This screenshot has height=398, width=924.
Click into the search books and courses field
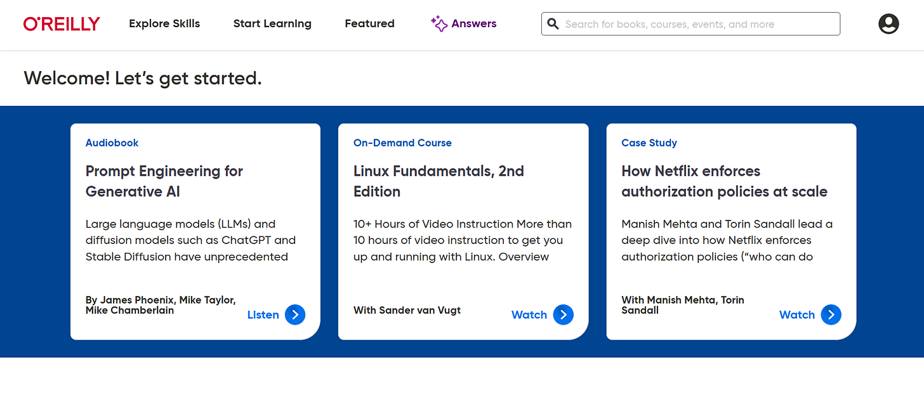click(690, 24)
